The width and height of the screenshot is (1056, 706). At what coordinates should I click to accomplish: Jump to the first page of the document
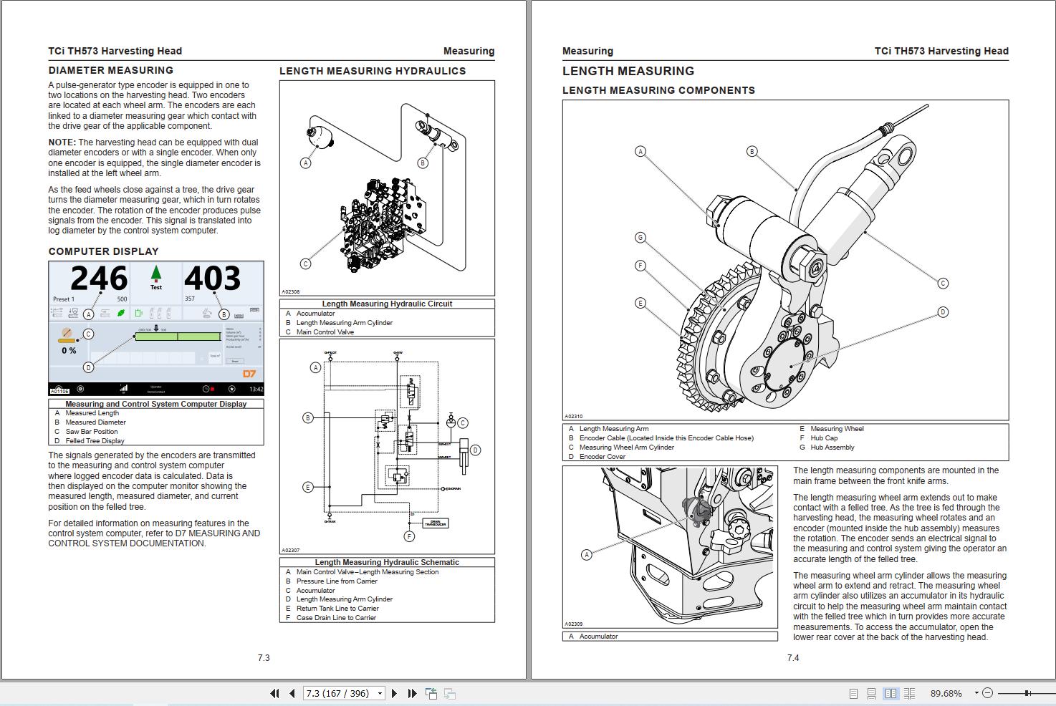click(274, 693)
